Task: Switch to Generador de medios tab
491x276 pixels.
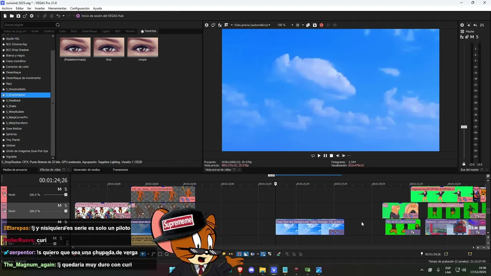Action: pos(87,170)
